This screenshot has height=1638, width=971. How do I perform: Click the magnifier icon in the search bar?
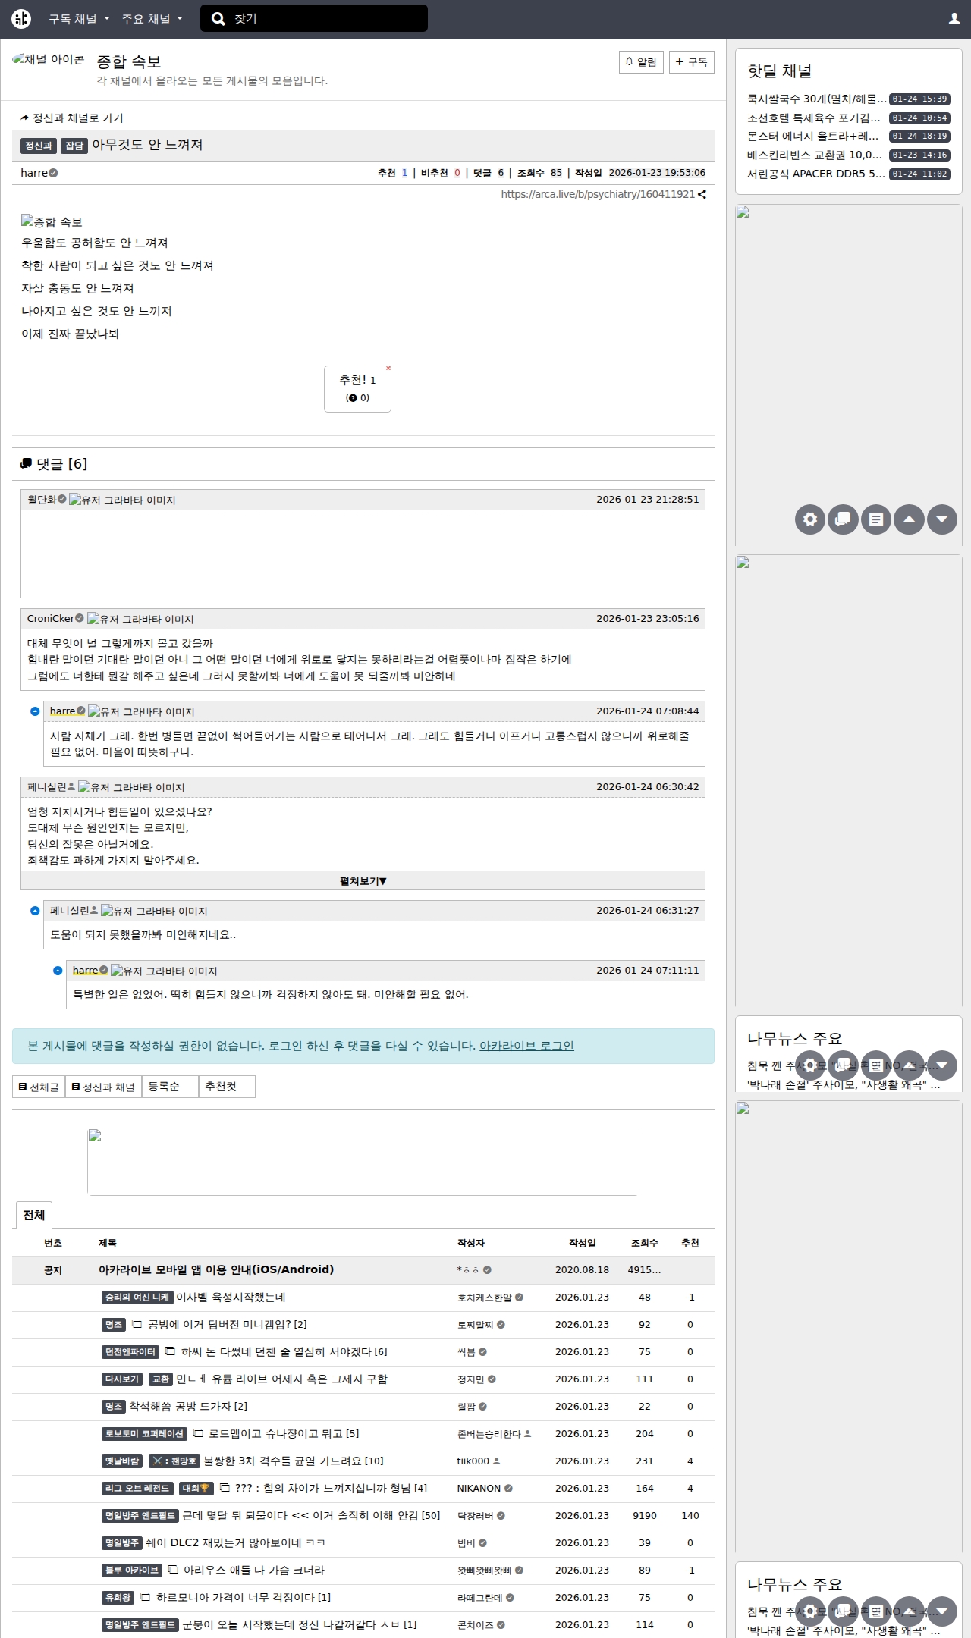click(218, 19)
